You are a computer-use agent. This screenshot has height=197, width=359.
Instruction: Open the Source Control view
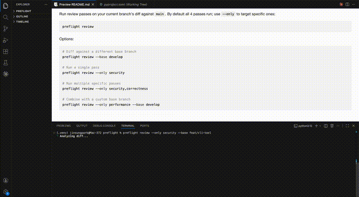(x=5, y=29)
